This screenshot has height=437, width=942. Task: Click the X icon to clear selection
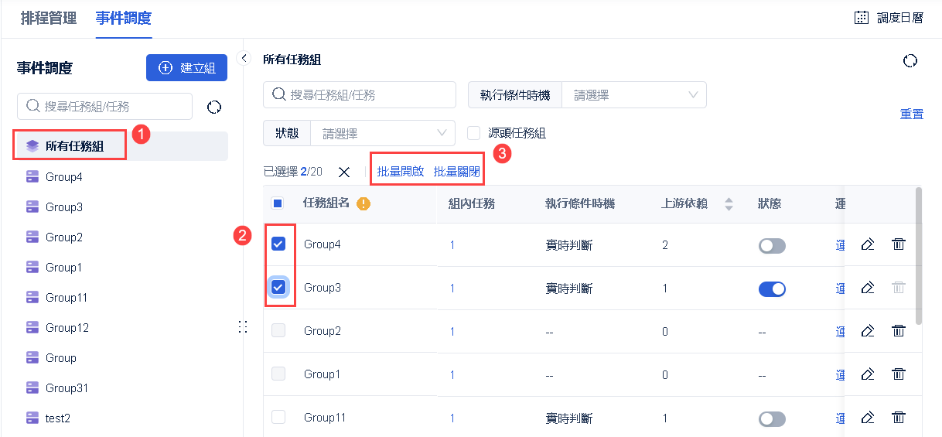[x=344, y=172]
